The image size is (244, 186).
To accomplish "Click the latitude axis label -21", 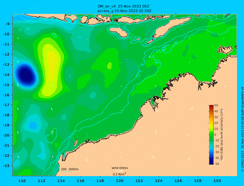I will click(6, 146).
